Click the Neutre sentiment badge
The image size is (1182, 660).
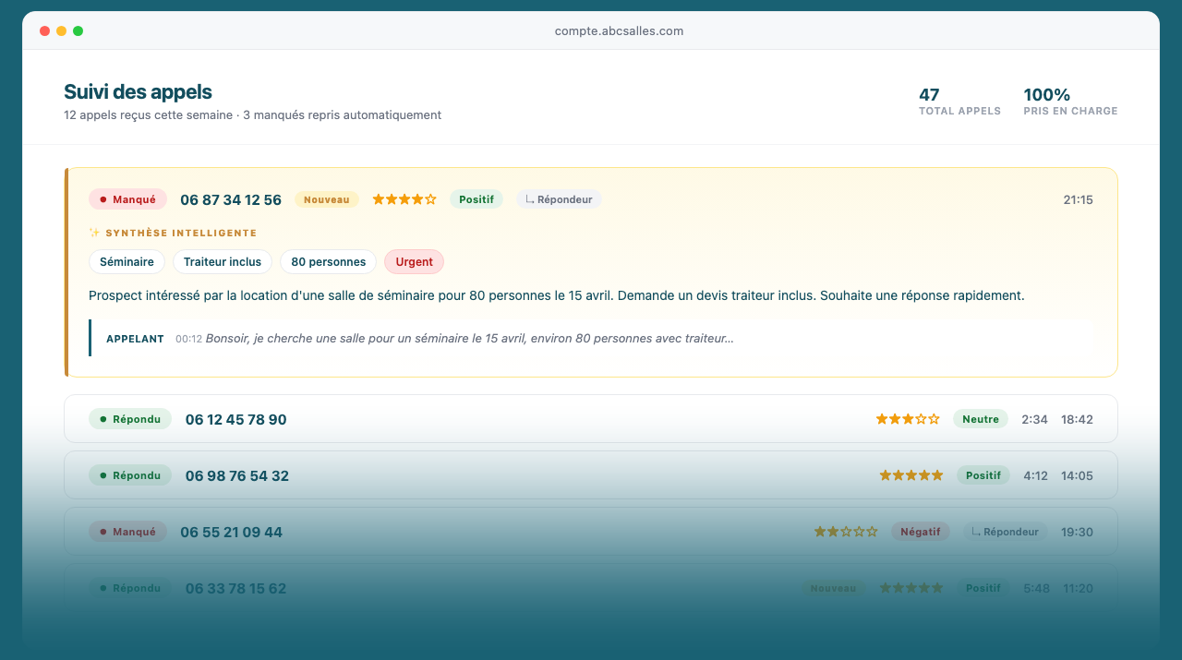[980, 419]
